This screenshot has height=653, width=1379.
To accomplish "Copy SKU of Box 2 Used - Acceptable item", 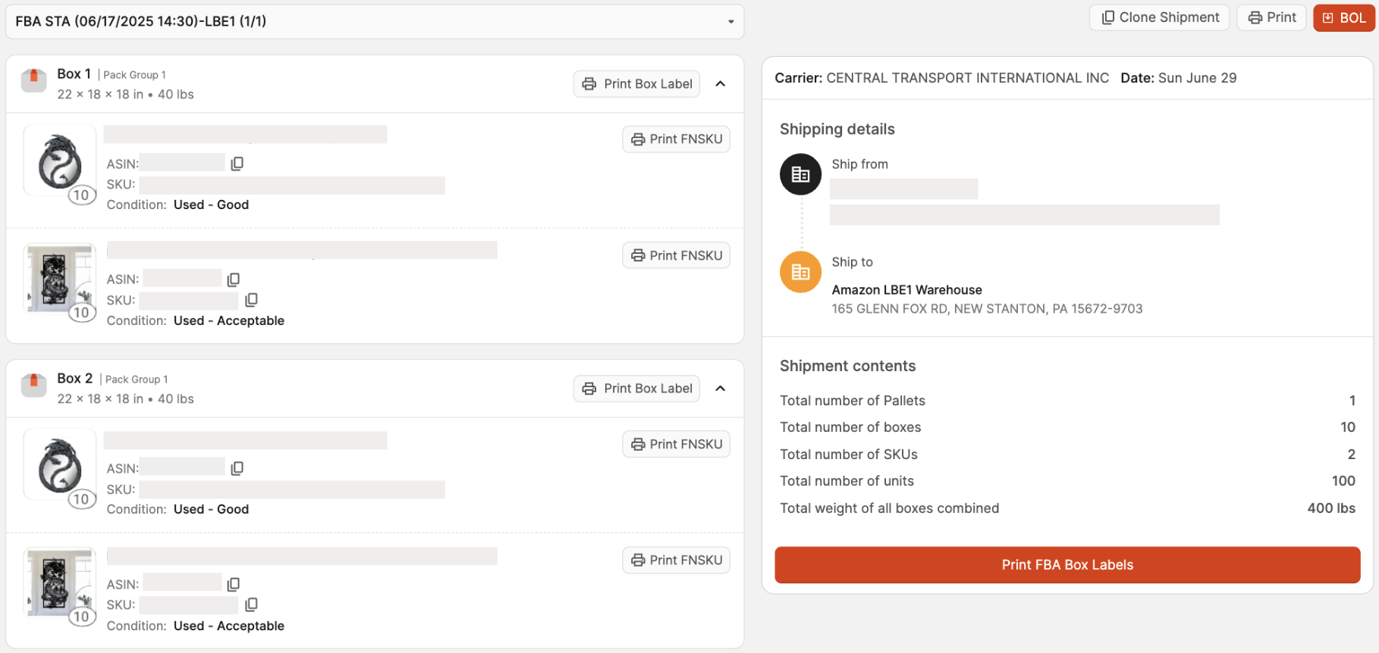I will pyautogui.click(x=252, y=605).
